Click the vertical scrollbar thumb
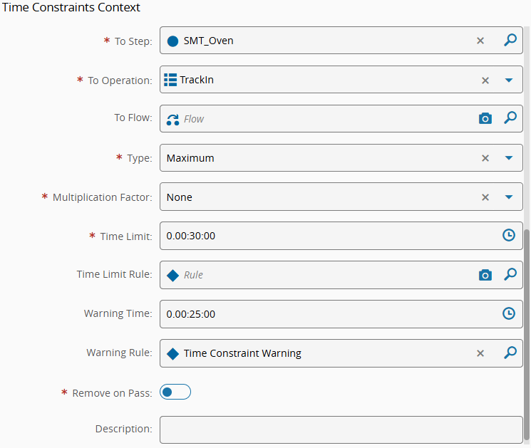 (527, 335)
